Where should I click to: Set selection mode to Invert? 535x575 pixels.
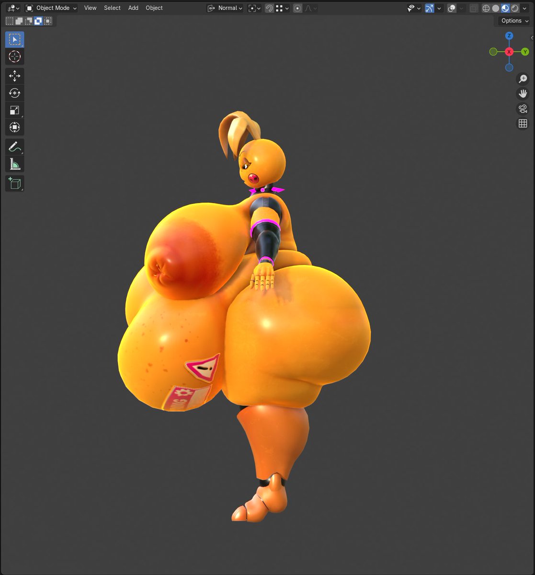coord(38,21)
